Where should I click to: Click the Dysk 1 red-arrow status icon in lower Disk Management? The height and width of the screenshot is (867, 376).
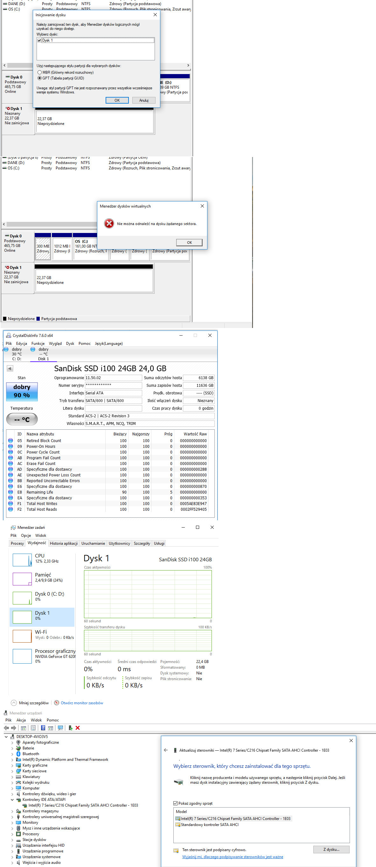coord(7,267)
